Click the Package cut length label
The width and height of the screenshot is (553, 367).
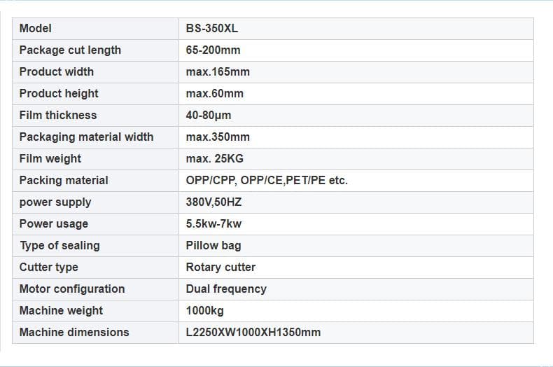70,50
